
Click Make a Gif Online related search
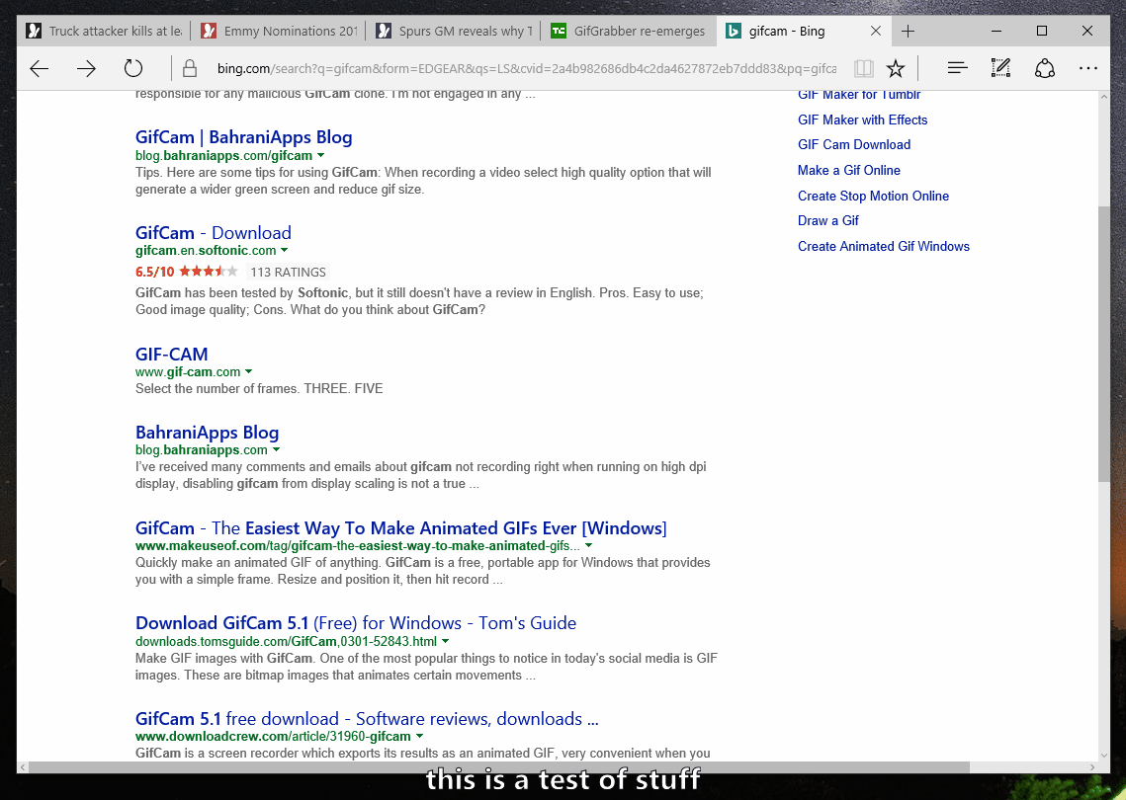[849, 170]
